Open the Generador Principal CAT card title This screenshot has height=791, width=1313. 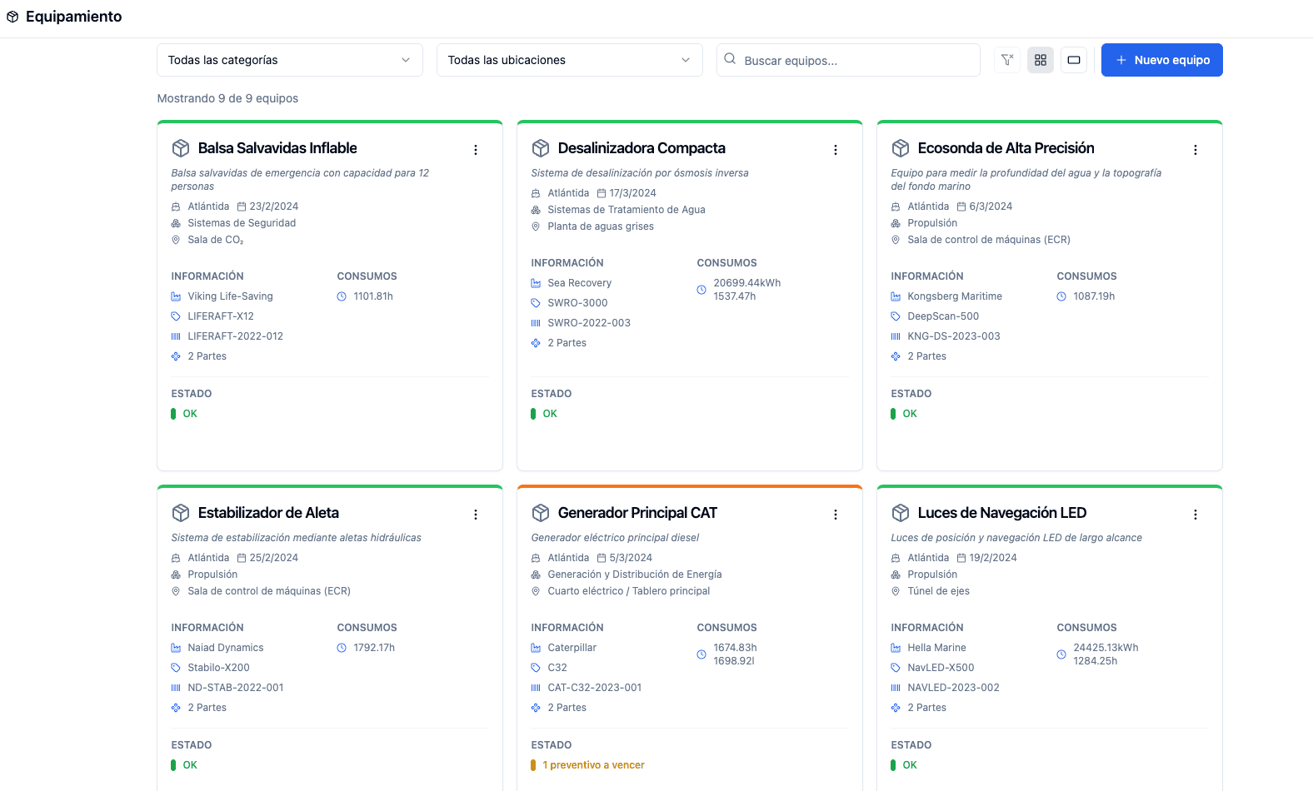[x=637, y=513]
